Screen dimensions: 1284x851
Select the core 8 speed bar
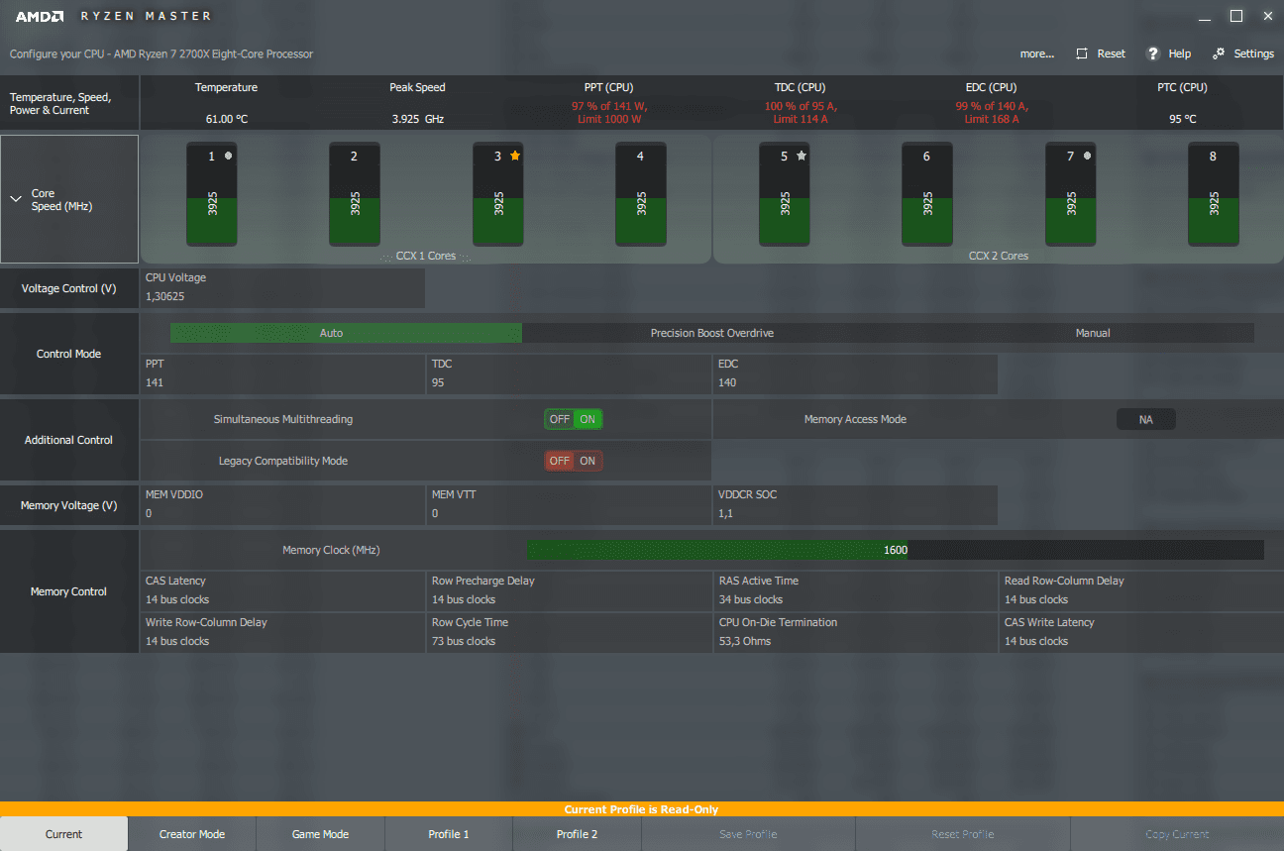pos(1214,194)
